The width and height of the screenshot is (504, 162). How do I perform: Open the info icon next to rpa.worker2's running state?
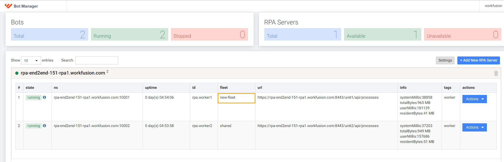click(45, 126)
